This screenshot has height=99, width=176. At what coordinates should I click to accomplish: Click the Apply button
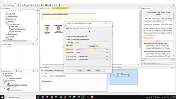(89, 70)
